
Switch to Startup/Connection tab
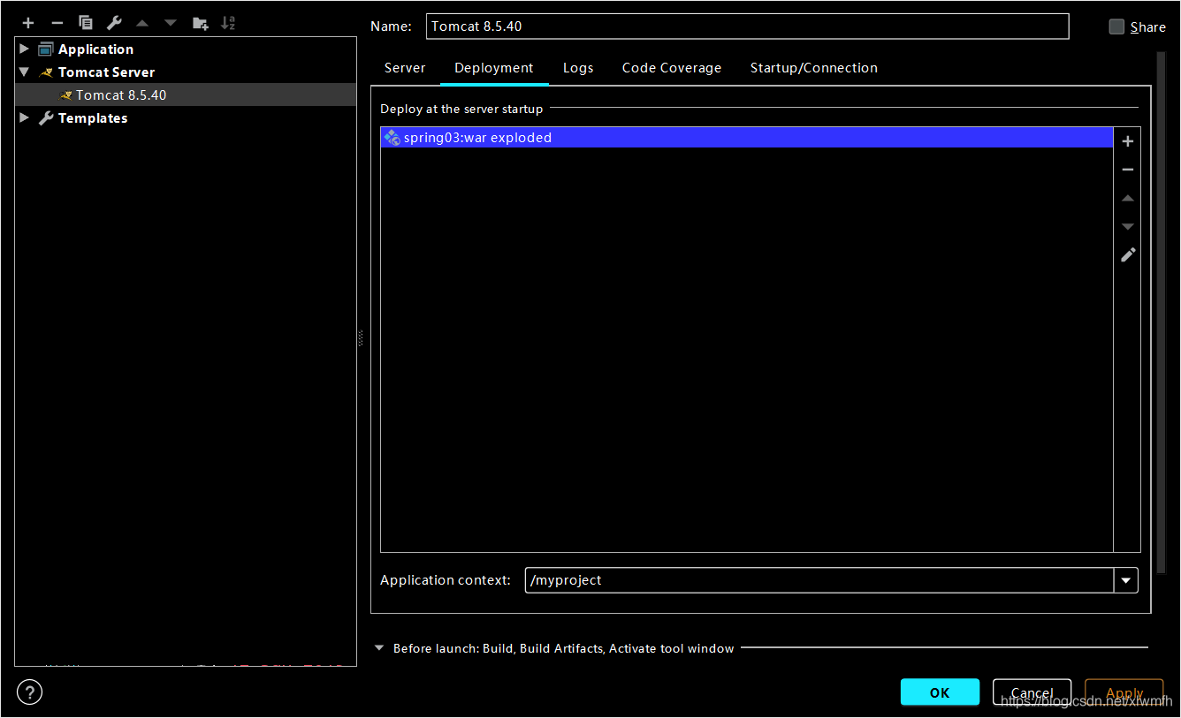click(x=814, y=68)
